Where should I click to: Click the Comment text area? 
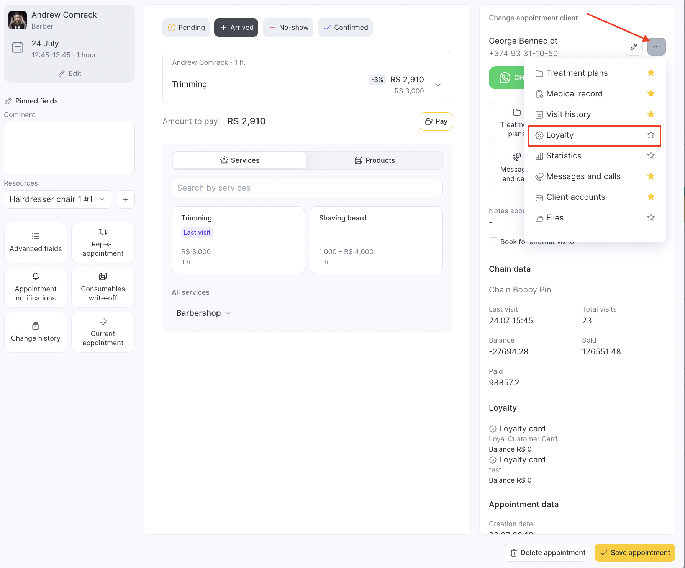69,148
